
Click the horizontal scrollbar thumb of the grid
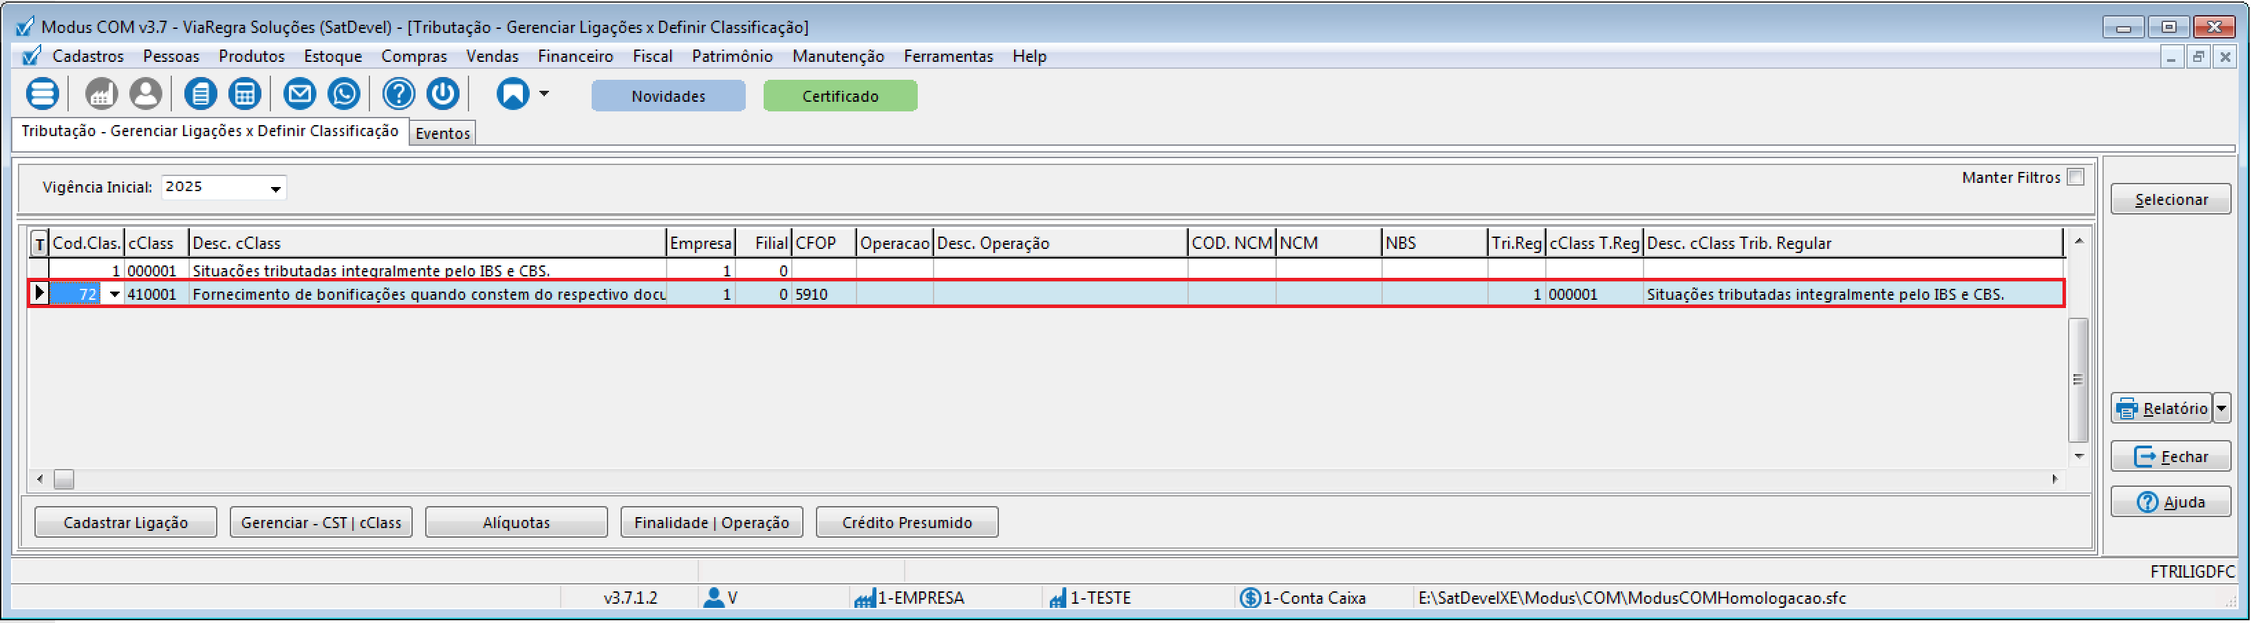(64, 480)
